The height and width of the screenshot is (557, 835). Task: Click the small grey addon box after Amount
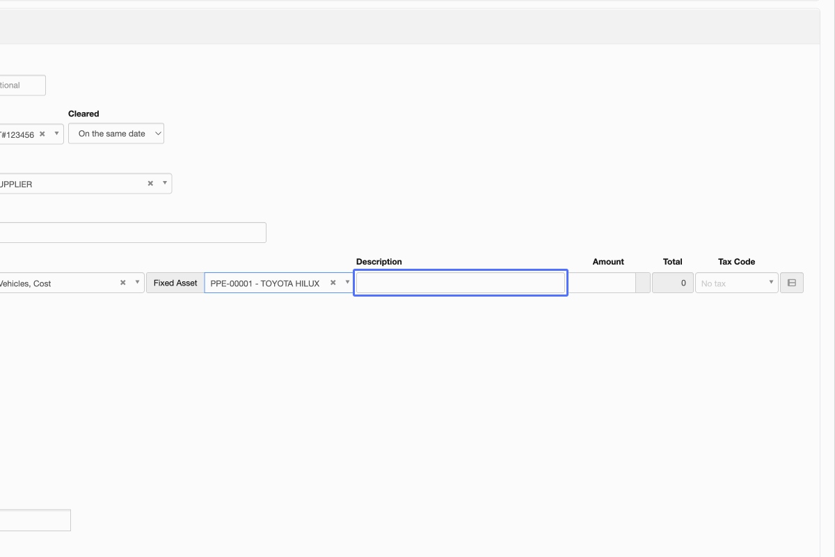click(643, 283)
